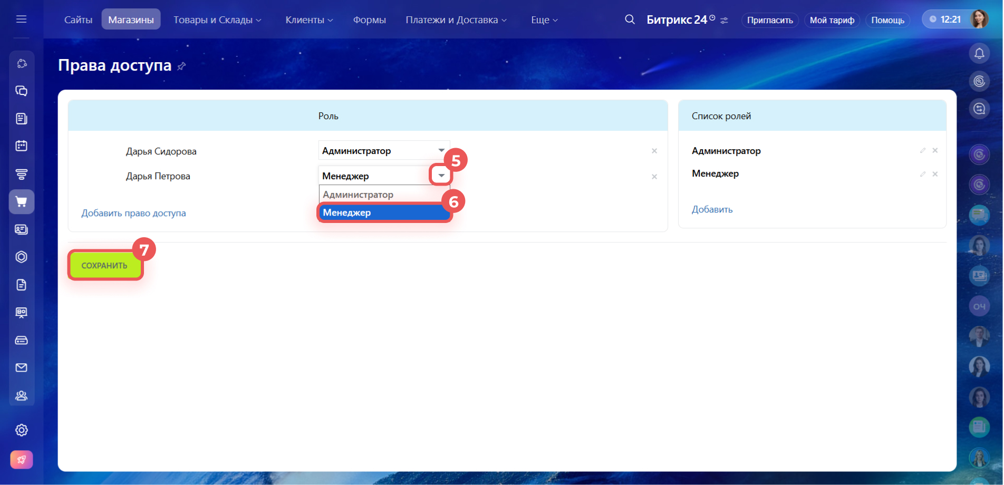Open the hamburger menu in the sidebar
Screen dimensions: 1004x485
tap(21, 20)
